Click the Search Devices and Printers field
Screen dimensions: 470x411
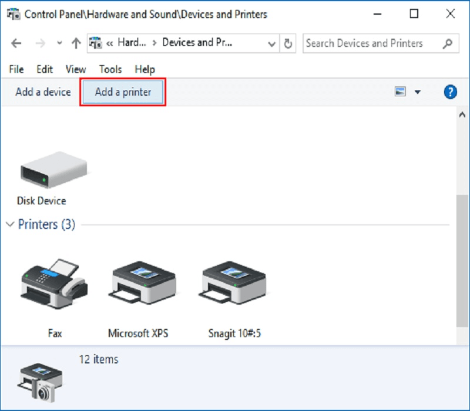tap(381, 43)
